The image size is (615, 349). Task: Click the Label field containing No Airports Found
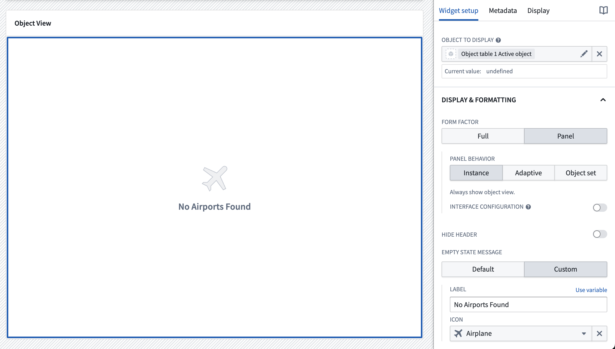tap(529, 305)
